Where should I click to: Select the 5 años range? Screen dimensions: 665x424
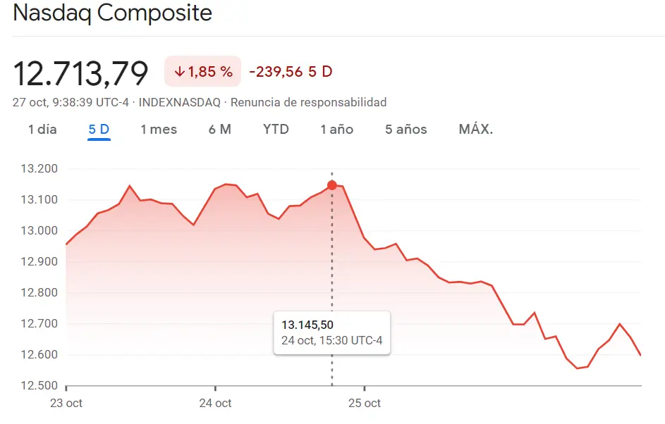coord(405,129)
